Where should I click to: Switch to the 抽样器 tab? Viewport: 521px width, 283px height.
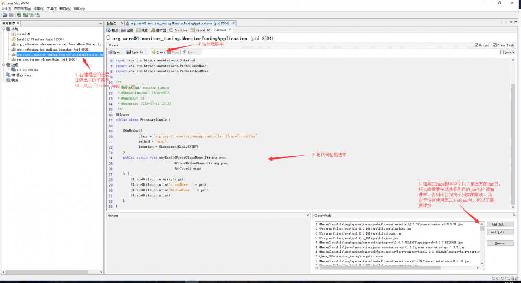click(x=158, y=30)
